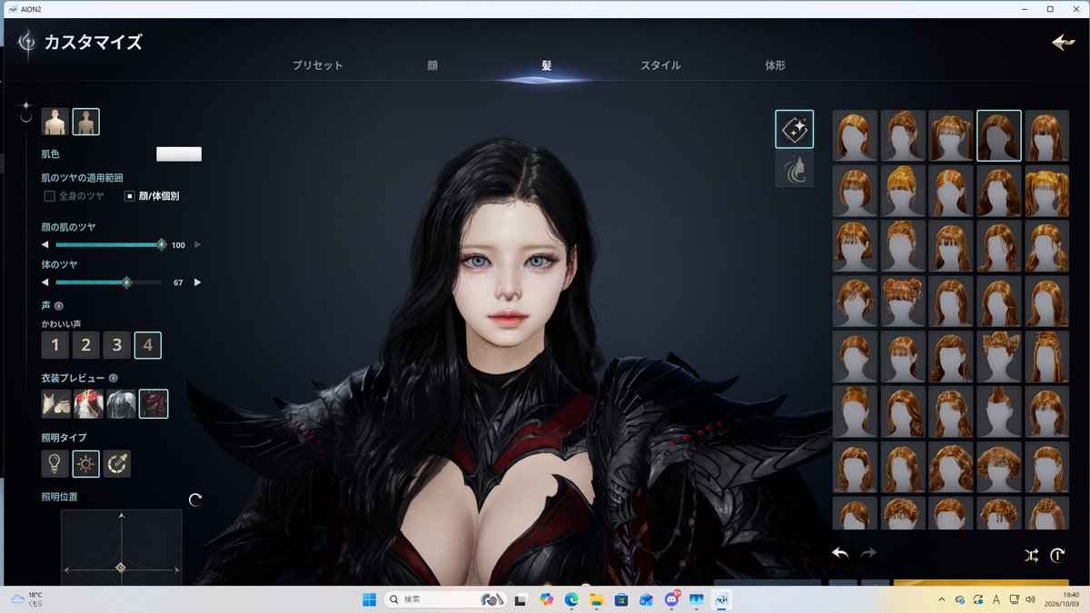Preview the silver armor outfit

coord(121,403)
